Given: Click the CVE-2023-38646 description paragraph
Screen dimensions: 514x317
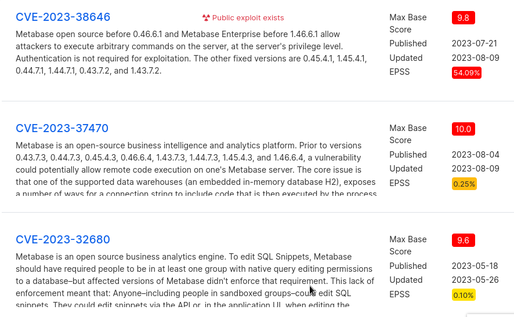Looking at the screenshot, I should coord(191,52).
